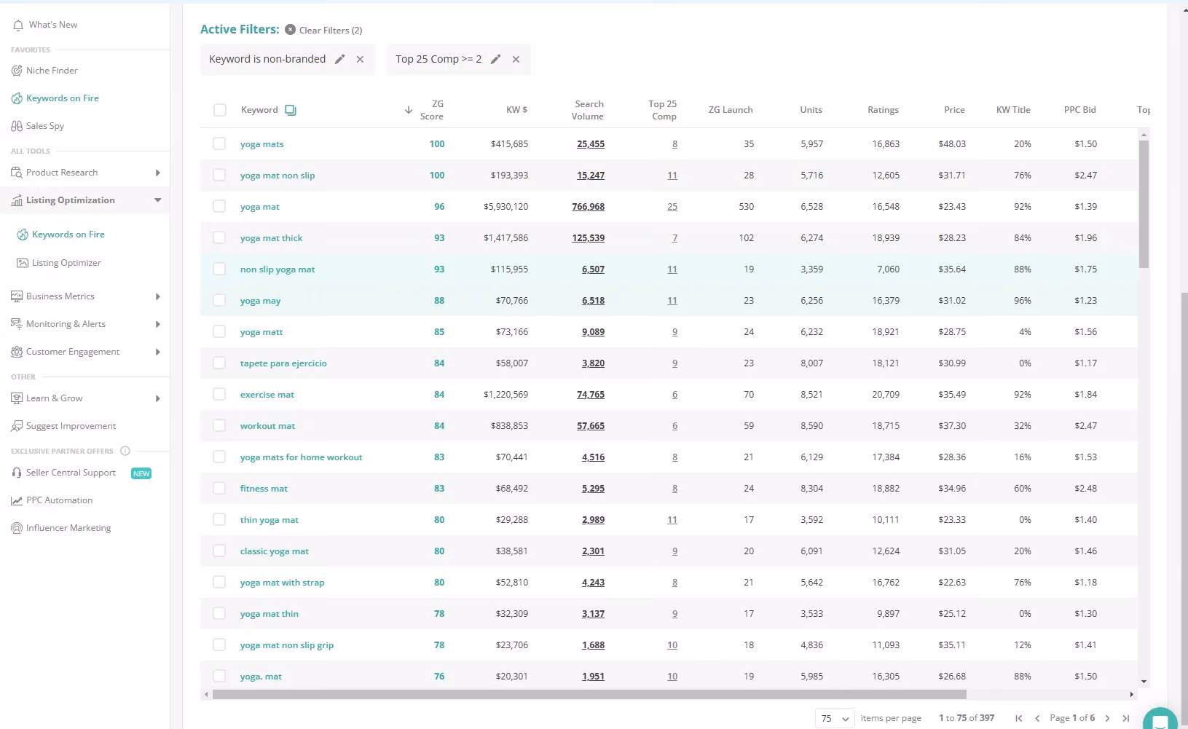Open Sales Spy from sidebar

38,126
